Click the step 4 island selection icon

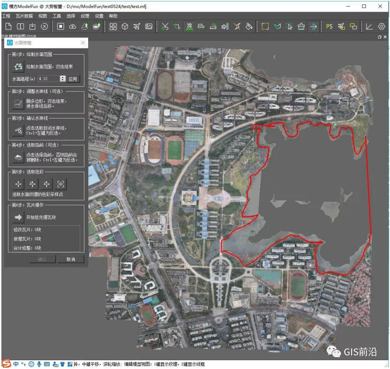coord(17,156)
